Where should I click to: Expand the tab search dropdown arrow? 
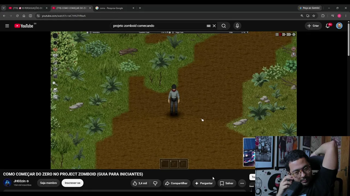click(x=4, y=8)
